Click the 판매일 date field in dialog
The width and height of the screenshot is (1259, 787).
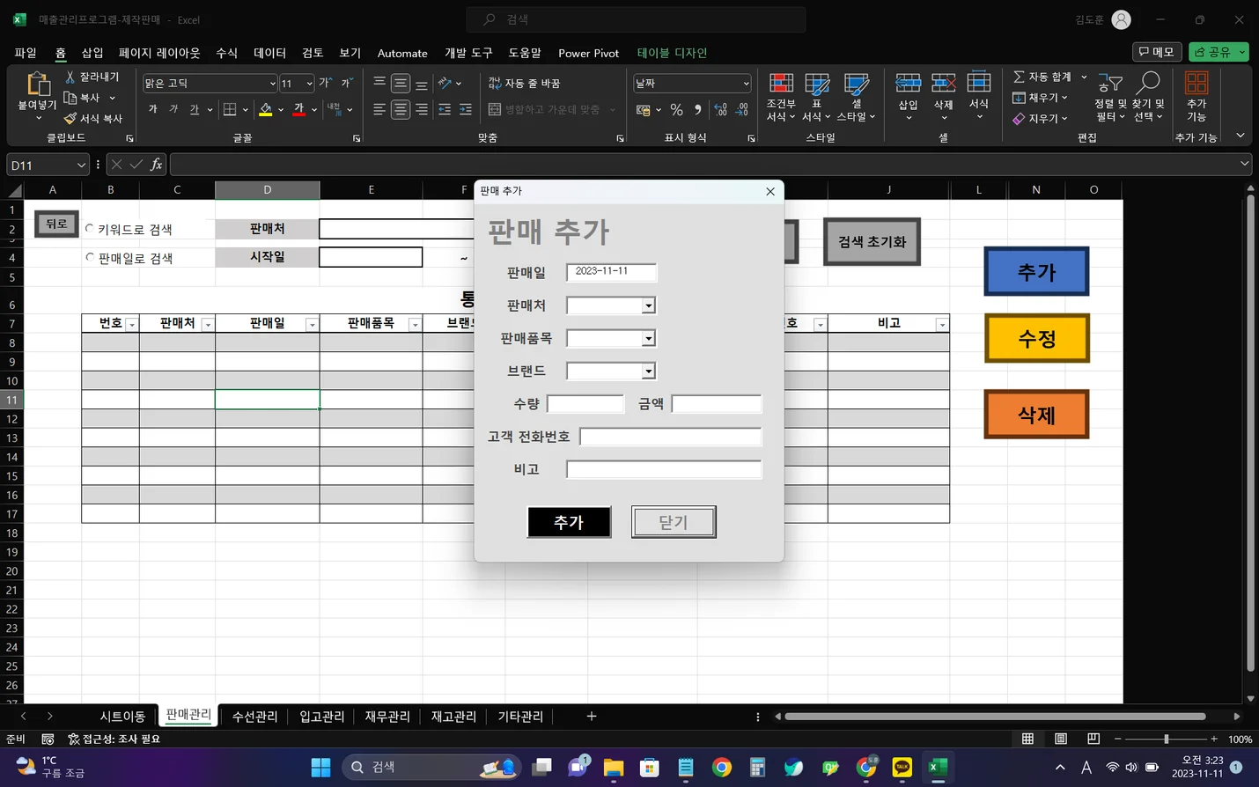pos(611,271)
